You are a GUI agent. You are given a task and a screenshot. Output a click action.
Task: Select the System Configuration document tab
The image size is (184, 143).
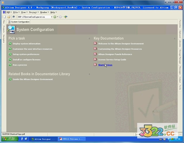(x=19, y=22)
